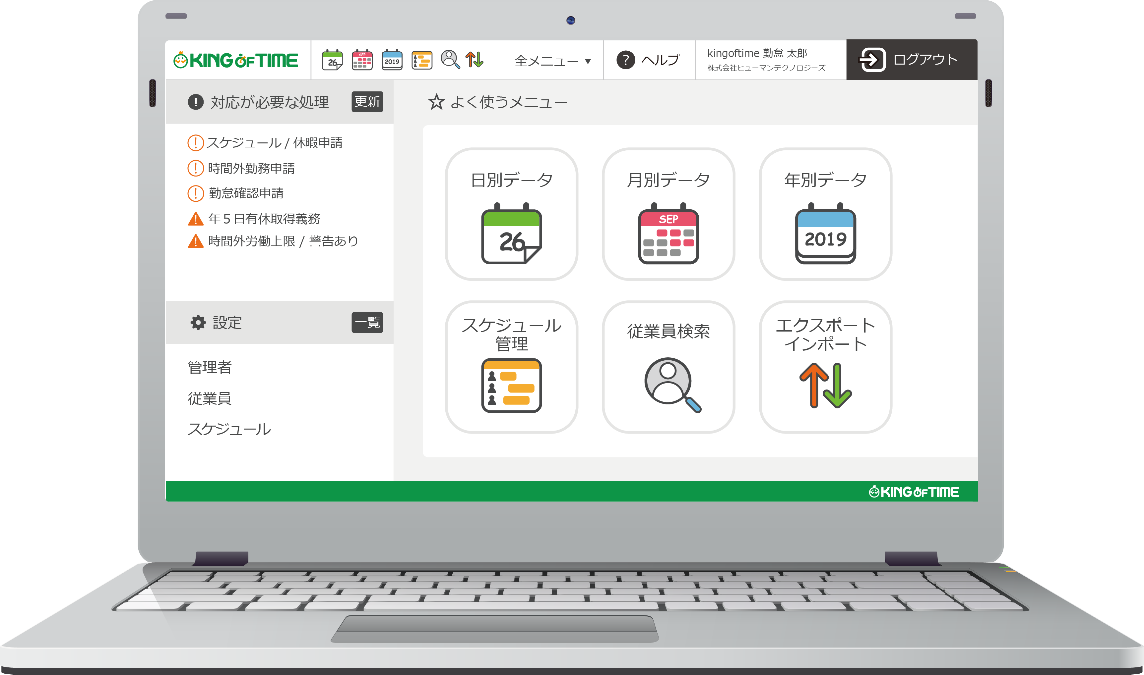Open スケジュール settings menu item

[x=229, y=429]
